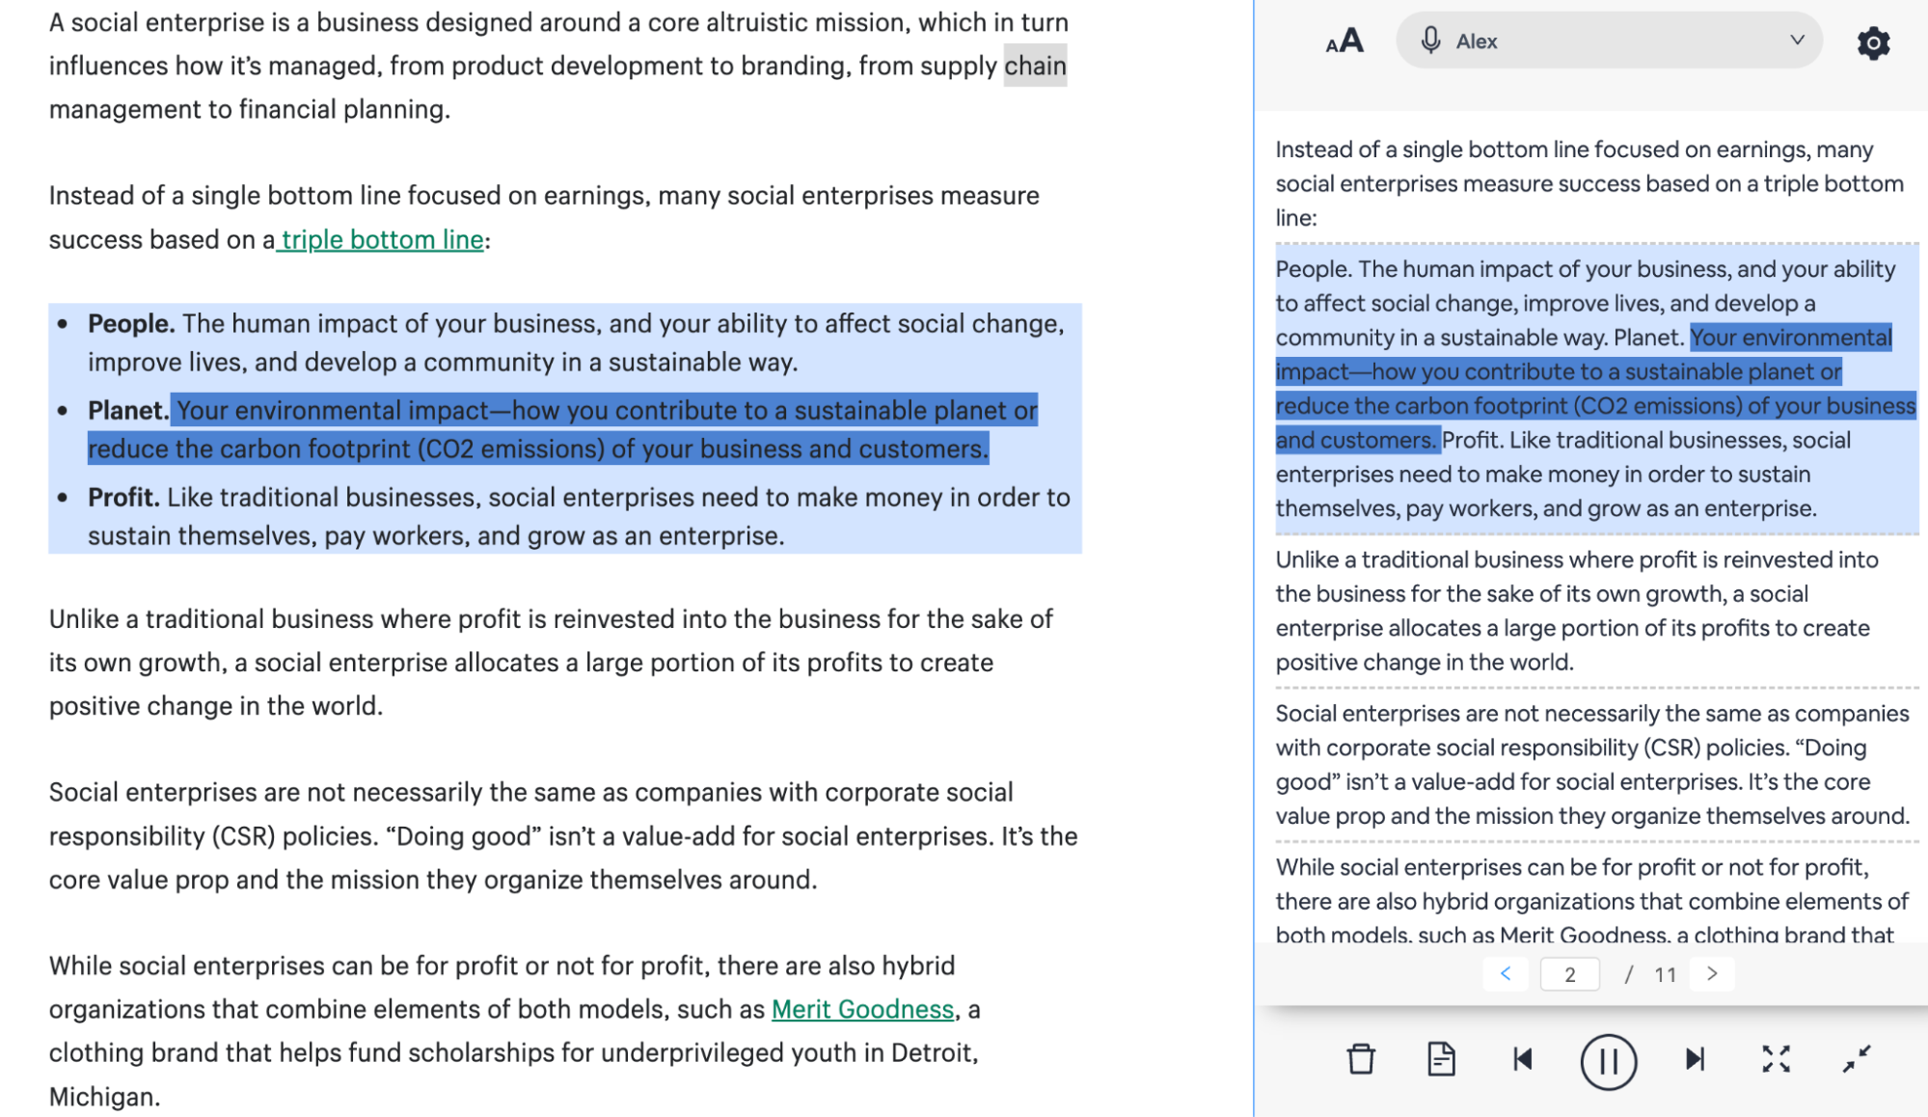Click the microphone voice icon
This screenshot has height=1117, width=1928.
(1430, 41)
